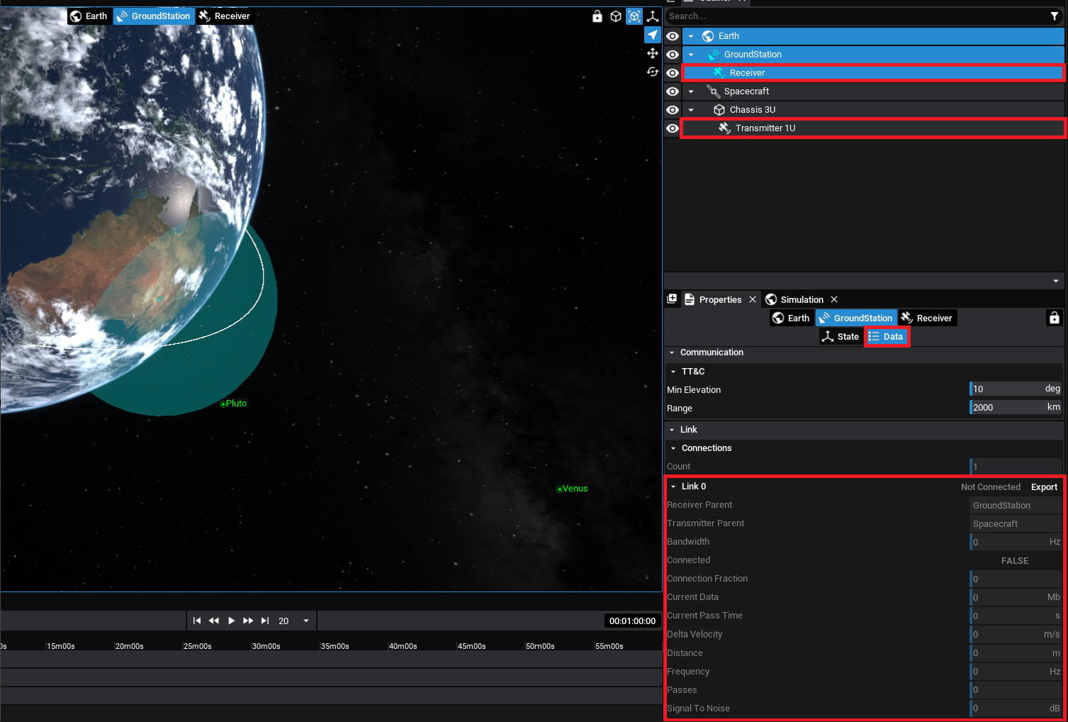Collapse the Link 0 section
The width and height of the screenshot is (1068, 722).
(673, 487)
